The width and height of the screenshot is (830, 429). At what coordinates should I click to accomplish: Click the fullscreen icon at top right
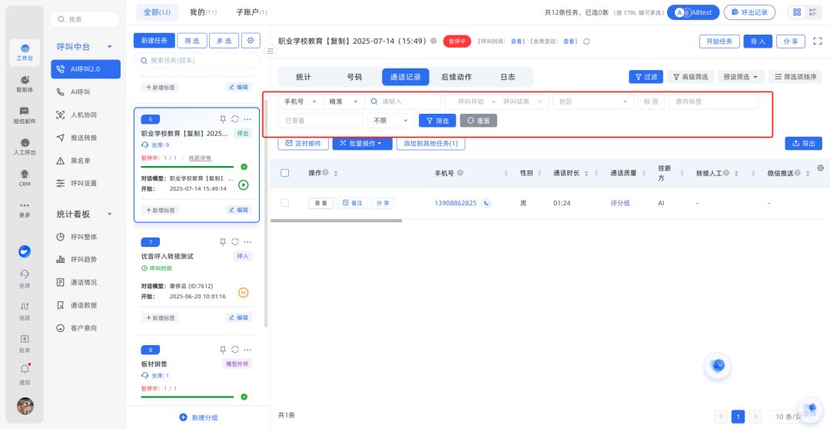point(818,41)
